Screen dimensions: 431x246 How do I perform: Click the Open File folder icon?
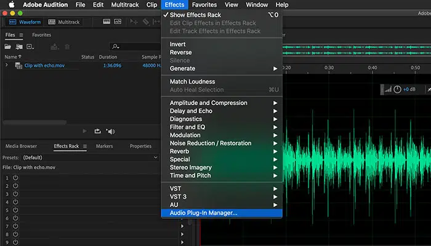click(x=7, y=47)
